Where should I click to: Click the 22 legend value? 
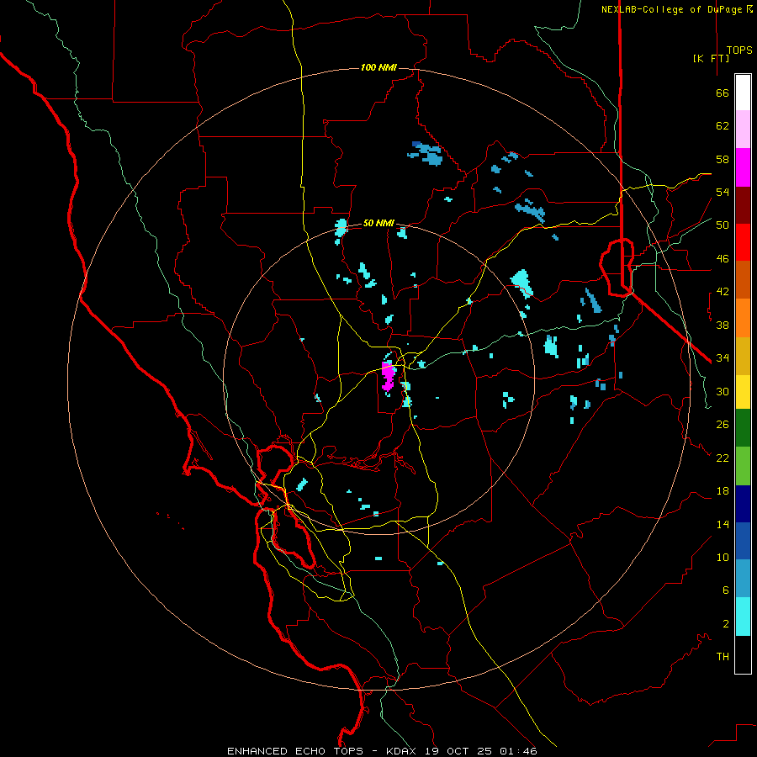point(723,458)
